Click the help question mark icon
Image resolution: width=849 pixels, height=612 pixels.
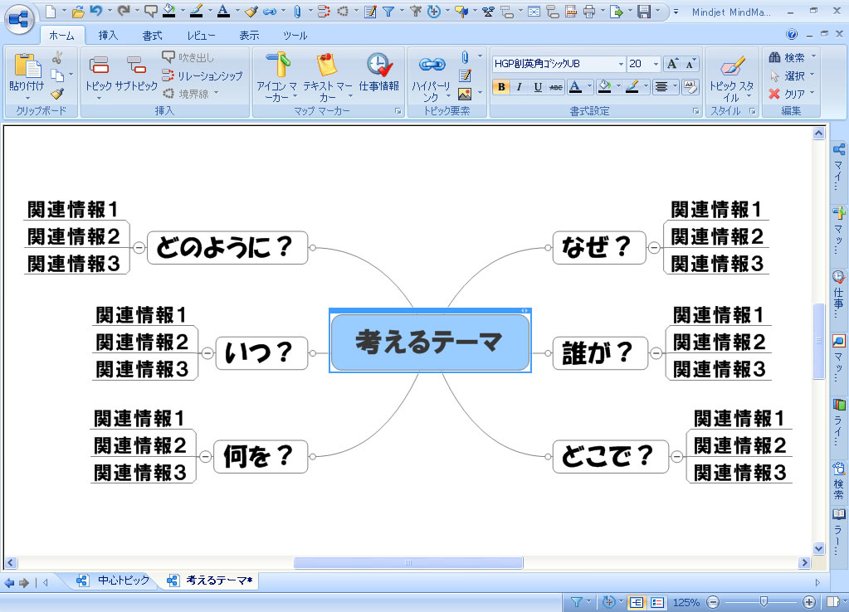792,35
